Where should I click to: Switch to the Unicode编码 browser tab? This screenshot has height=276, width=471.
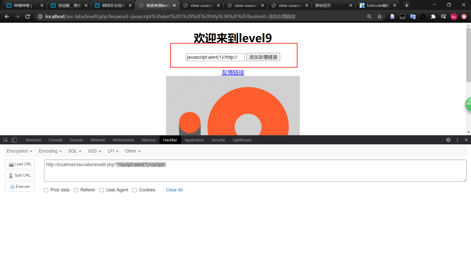click(377, 5)
